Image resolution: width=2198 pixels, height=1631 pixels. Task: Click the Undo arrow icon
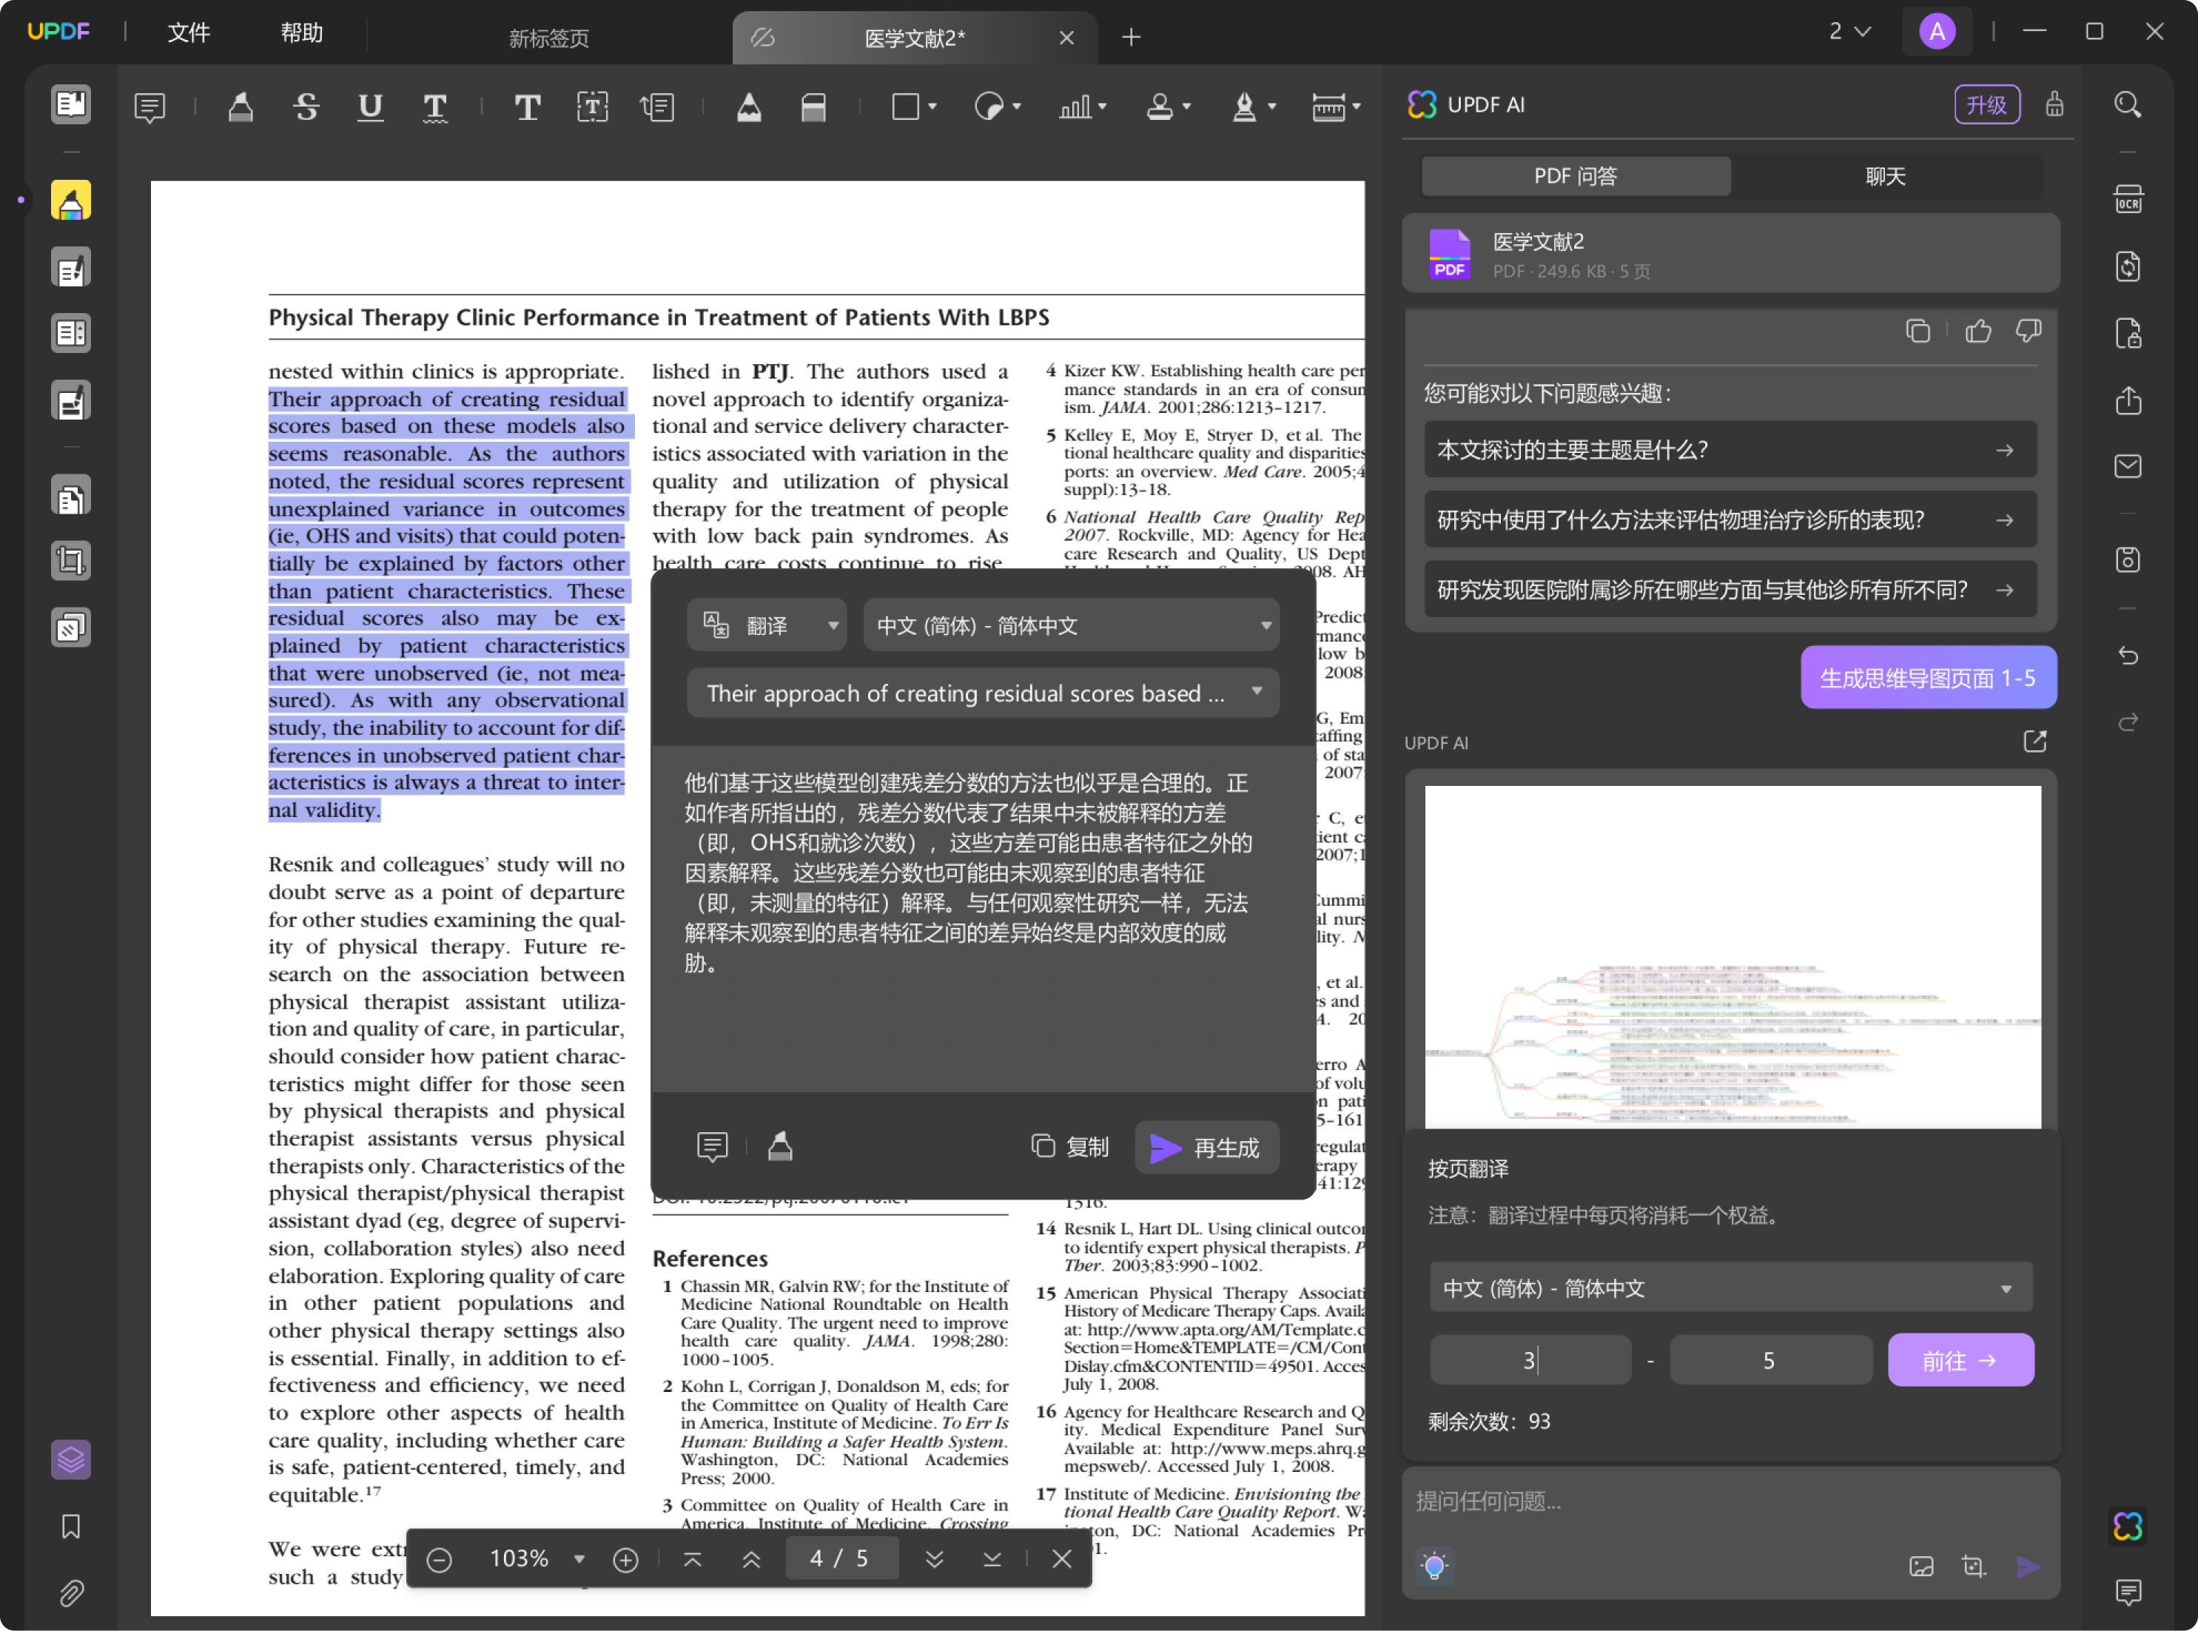tap(2128, 656)
